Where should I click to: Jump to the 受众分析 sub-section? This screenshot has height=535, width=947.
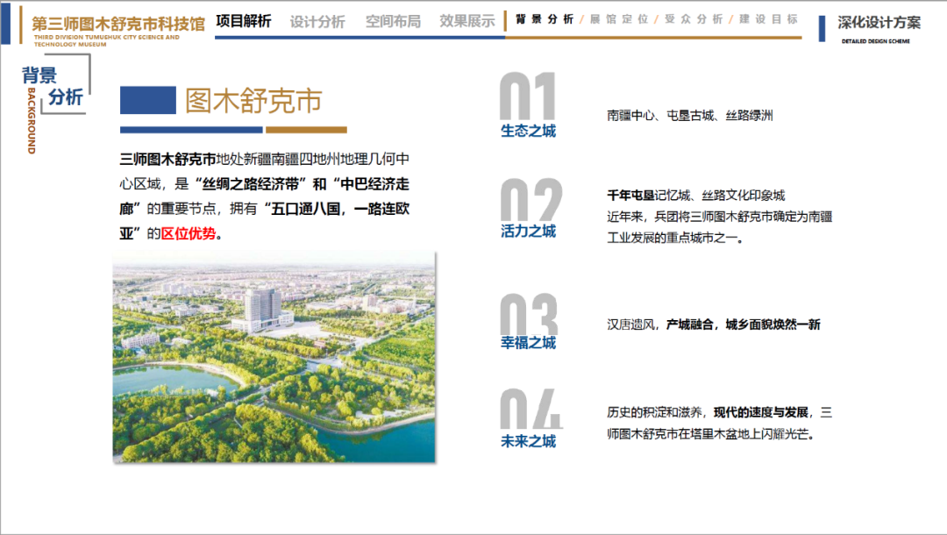click(x=694, y=19)
